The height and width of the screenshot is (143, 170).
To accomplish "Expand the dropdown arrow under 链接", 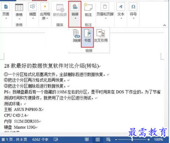I will (75, 18).
